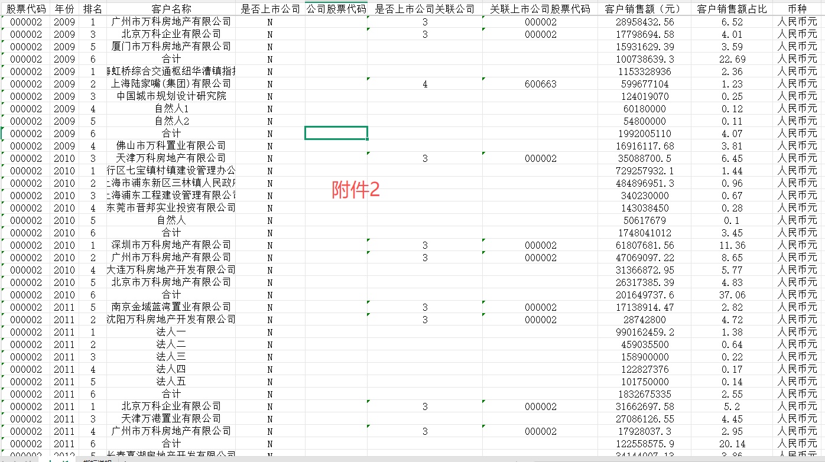The height and width of the screenshot is (462, 825).
Task: Select the 法人三 customer cell
Action: (171, 357)
